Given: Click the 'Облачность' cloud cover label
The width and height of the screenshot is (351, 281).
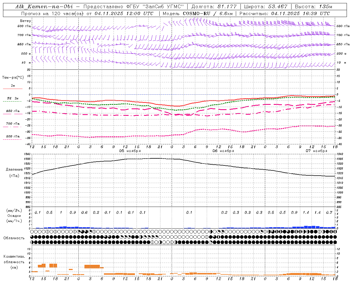Looking at the screenshot, I should click(x=14, y=238).
